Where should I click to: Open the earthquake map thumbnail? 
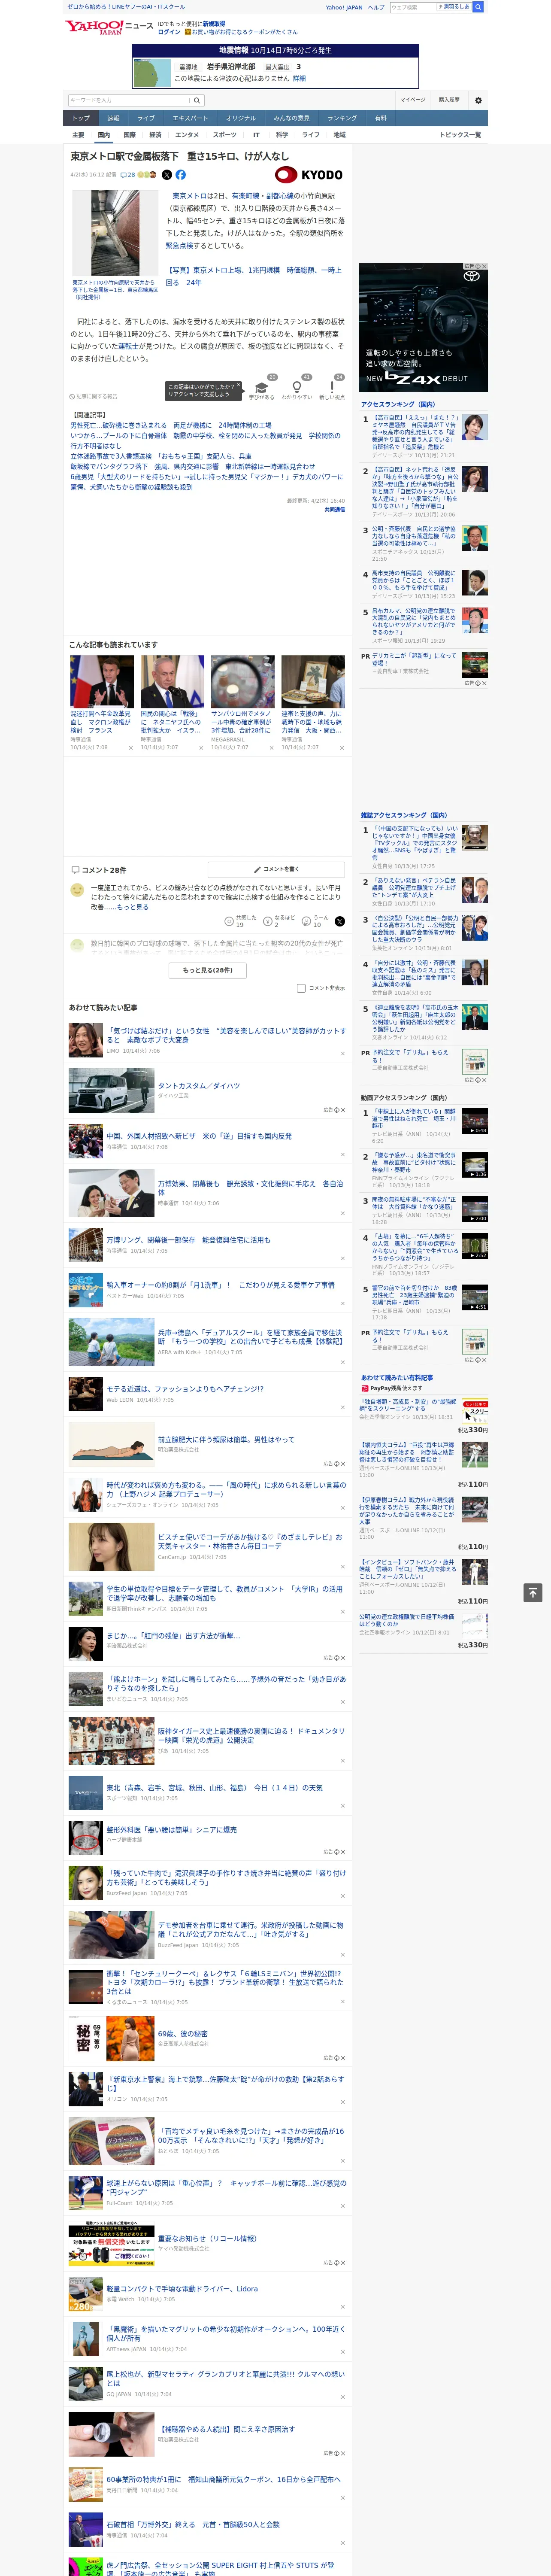[152, 72]
